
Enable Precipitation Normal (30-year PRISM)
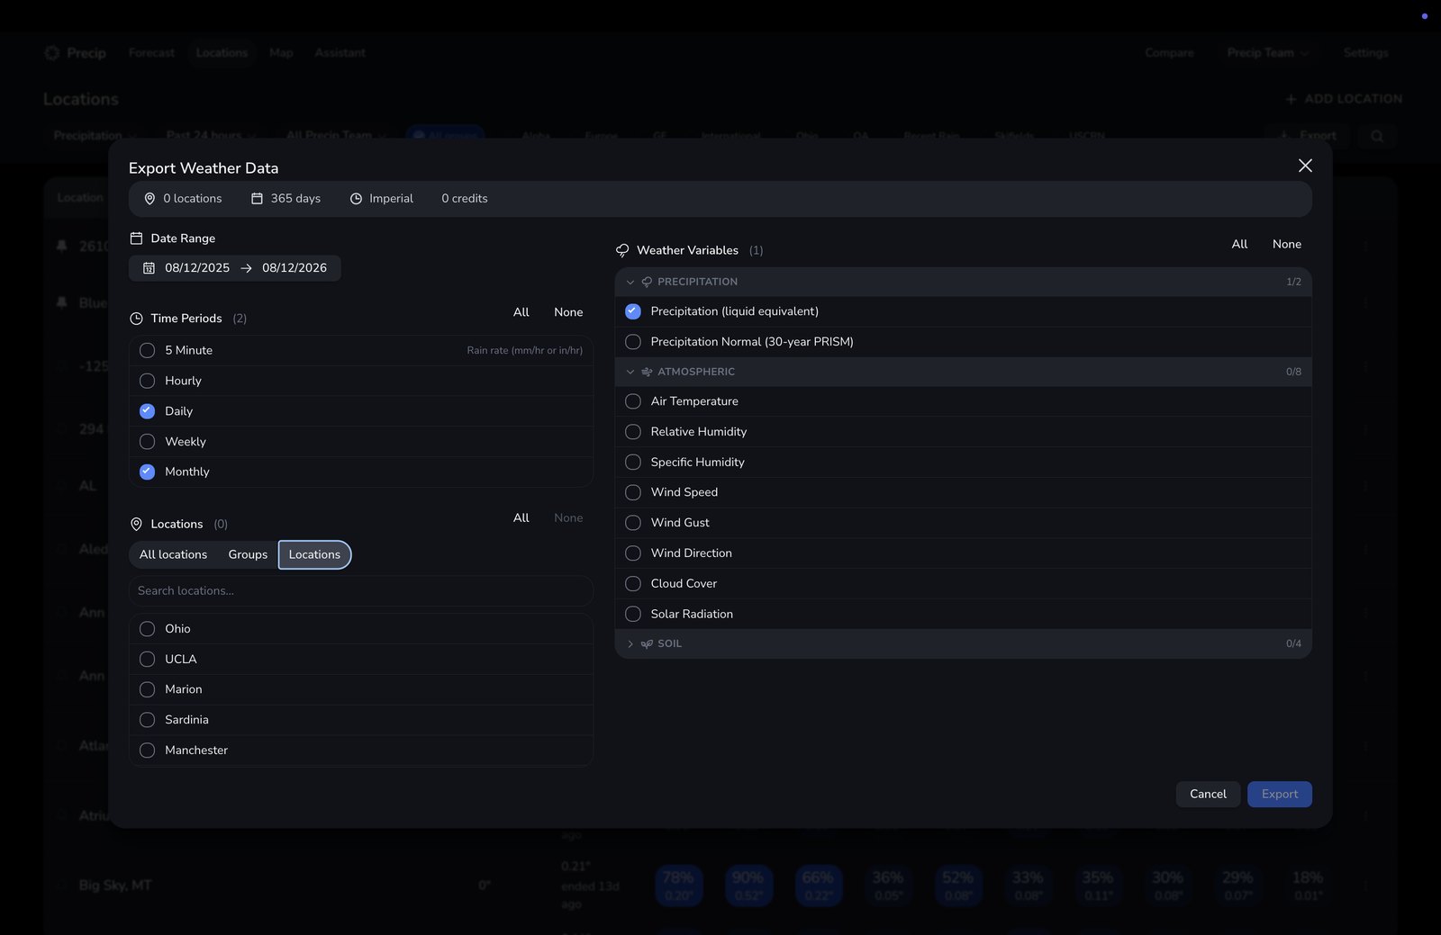pyautogui.click(x=633, y=342)
